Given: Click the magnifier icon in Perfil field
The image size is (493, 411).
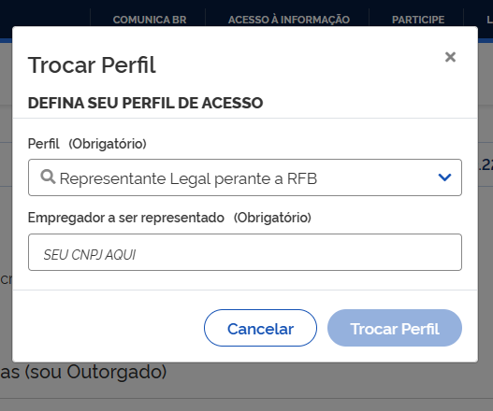Looking at the screenshot, I should point(48,177).
